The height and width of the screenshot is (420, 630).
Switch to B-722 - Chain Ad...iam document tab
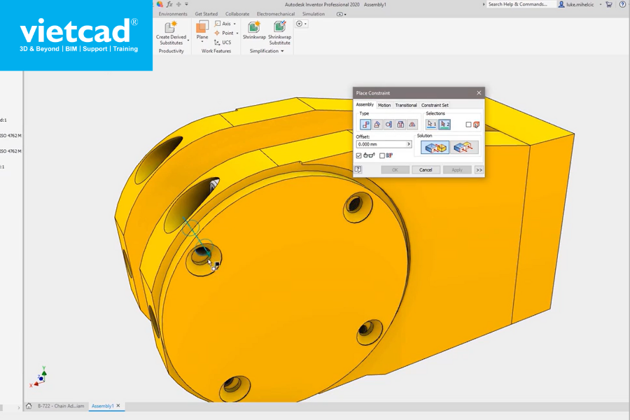coord(61,406)
